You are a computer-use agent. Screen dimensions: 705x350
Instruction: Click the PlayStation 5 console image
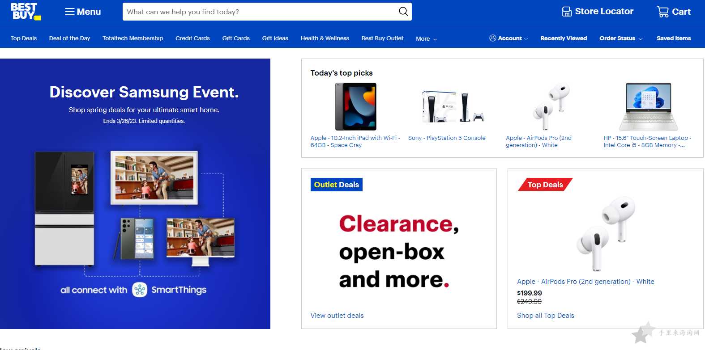[453, 106]
